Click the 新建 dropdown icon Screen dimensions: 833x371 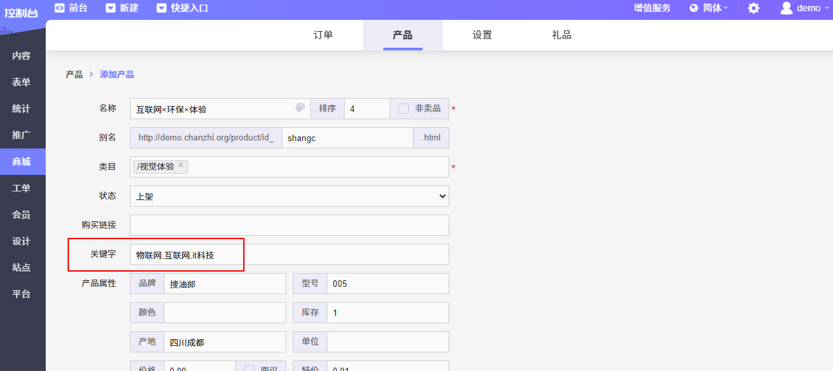click(x=111, y=8)
